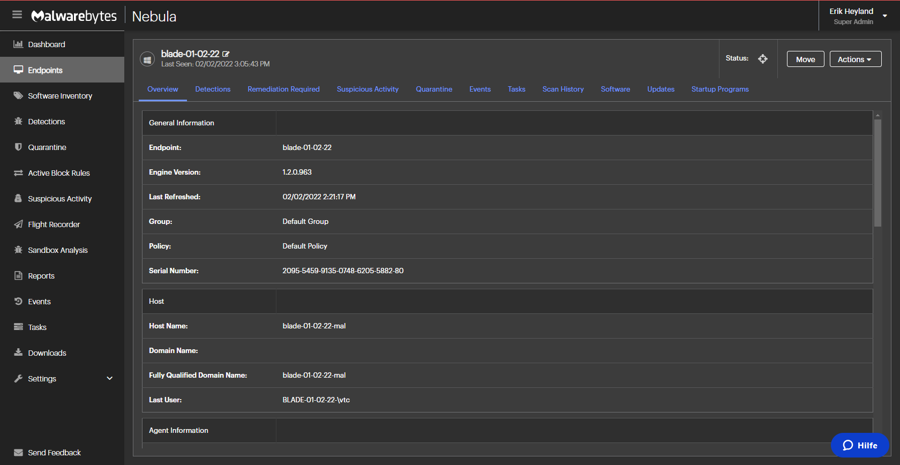Expand the Settings submenu

(x=109, y=379)
